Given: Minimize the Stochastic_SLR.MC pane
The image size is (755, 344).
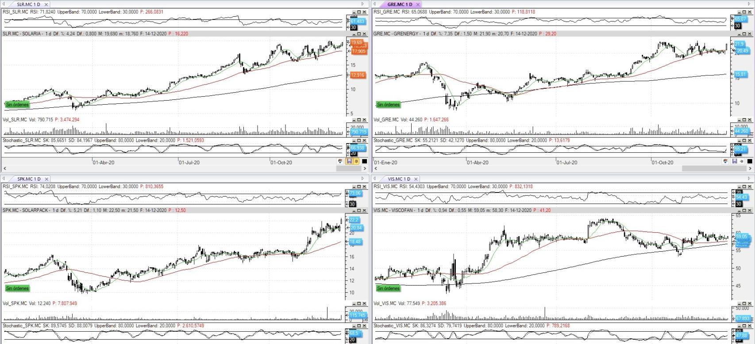Looking at the screenshot, I should [x=354, y=140].
